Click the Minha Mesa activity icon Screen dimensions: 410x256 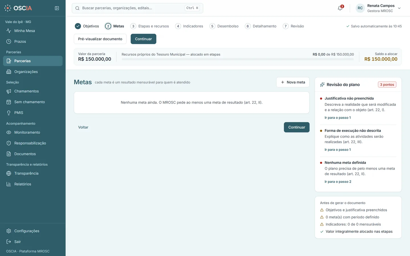coord(9,31)
